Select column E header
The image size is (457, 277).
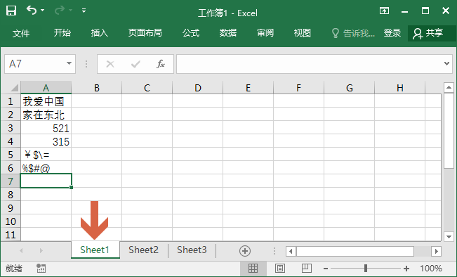[248, 88]
